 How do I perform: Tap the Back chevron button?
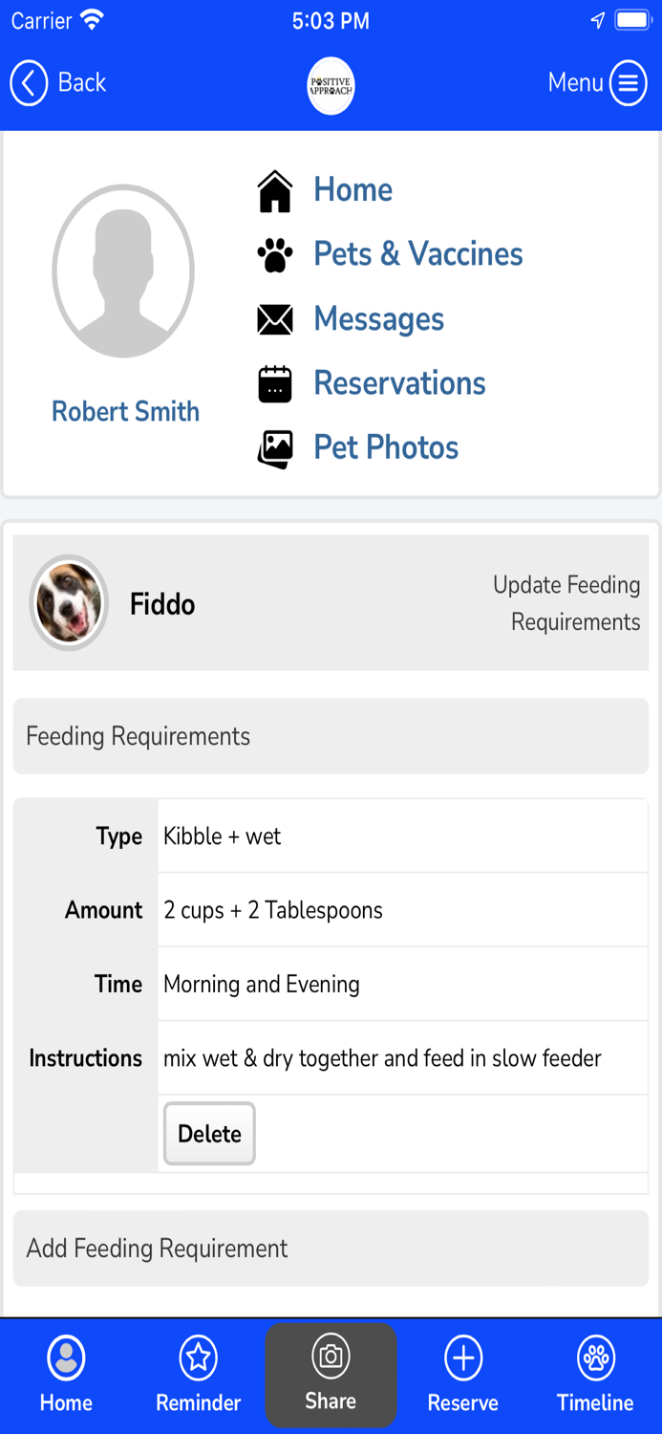coord(29,83)
